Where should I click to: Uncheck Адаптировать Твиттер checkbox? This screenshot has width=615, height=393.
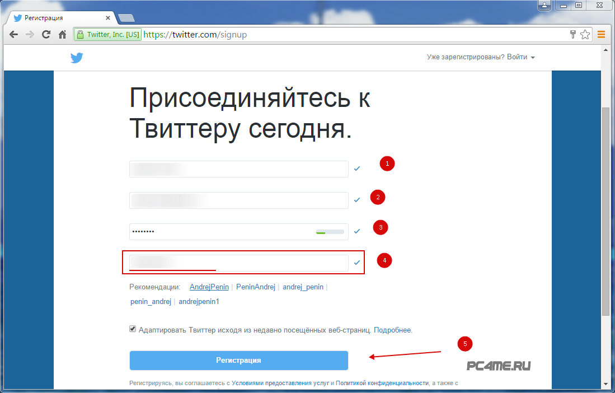133,329
